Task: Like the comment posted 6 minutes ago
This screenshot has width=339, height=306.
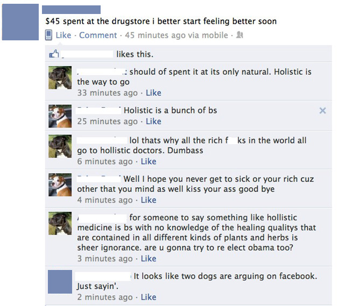Action: (149, 161)
